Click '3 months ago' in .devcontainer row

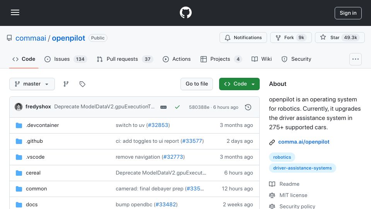pyautogui.click(x=237, y=125)
